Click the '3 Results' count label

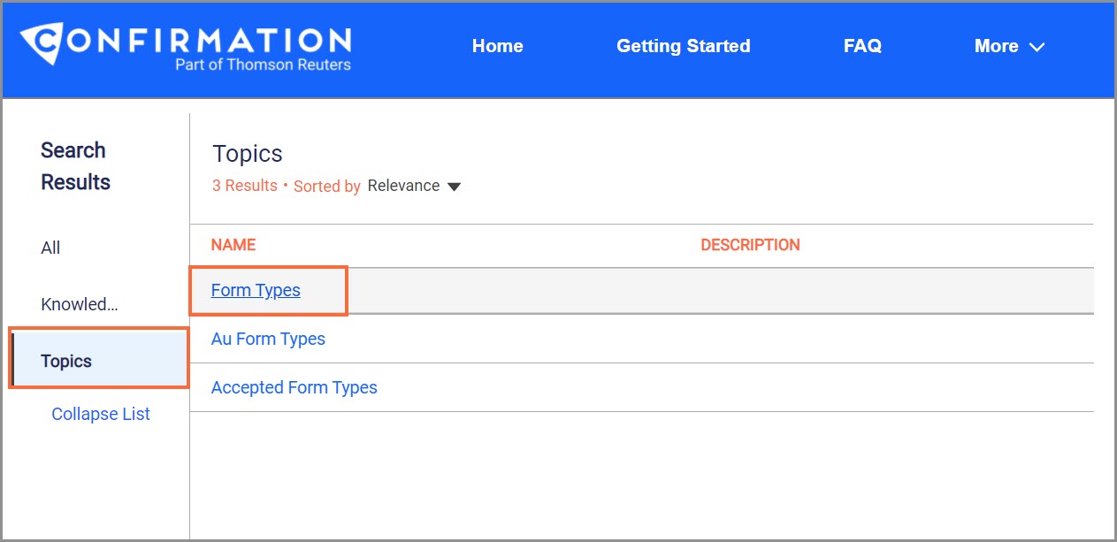(244, 186)
